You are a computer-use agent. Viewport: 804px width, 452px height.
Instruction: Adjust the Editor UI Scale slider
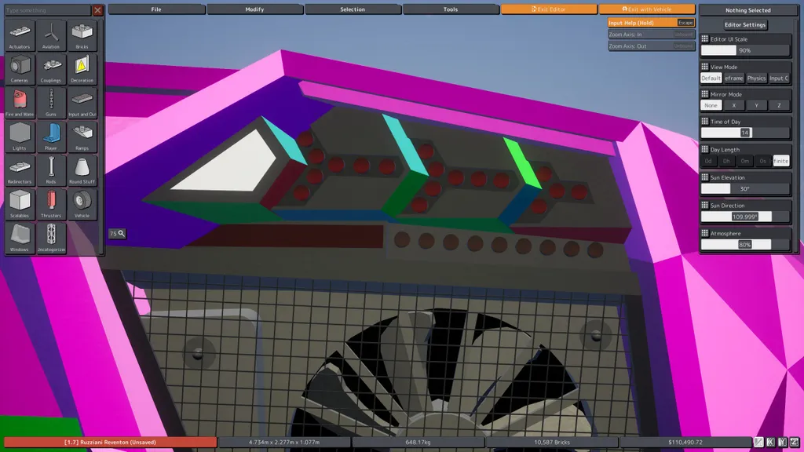[745, 50]
